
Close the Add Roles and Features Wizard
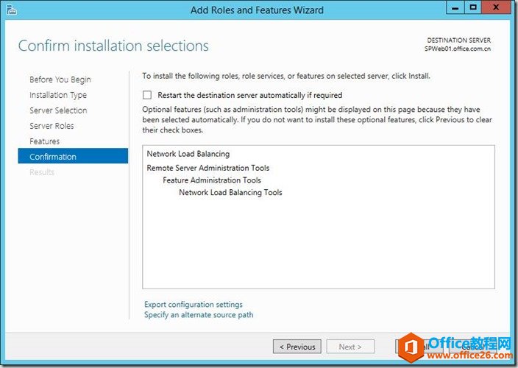pyautogui.click(x=500, y=8)
